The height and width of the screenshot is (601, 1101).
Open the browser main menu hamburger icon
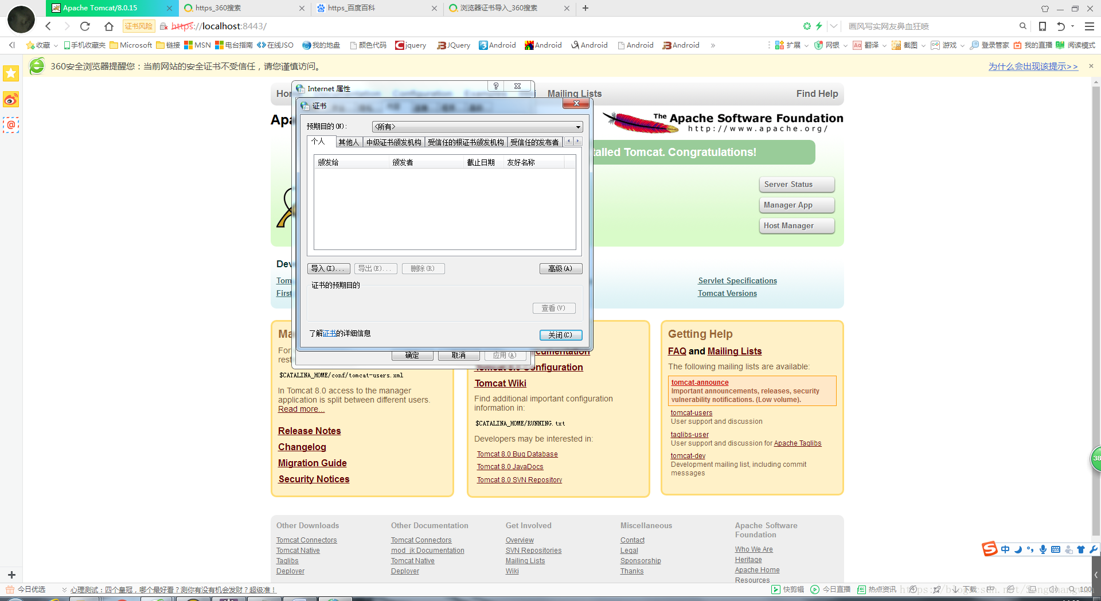(x=1089, y=26)
